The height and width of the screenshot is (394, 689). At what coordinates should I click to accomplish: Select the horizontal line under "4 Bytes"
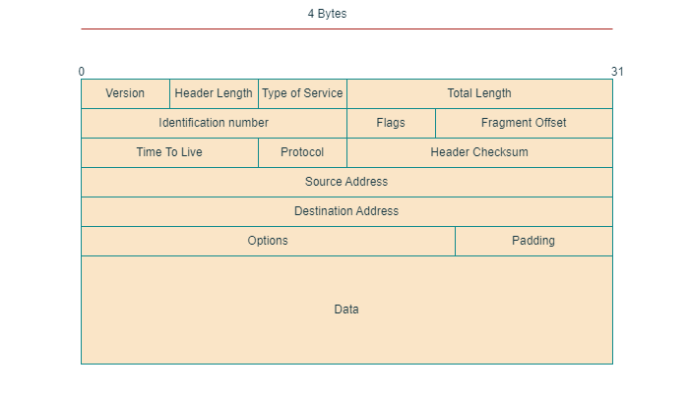coord(346,28)
